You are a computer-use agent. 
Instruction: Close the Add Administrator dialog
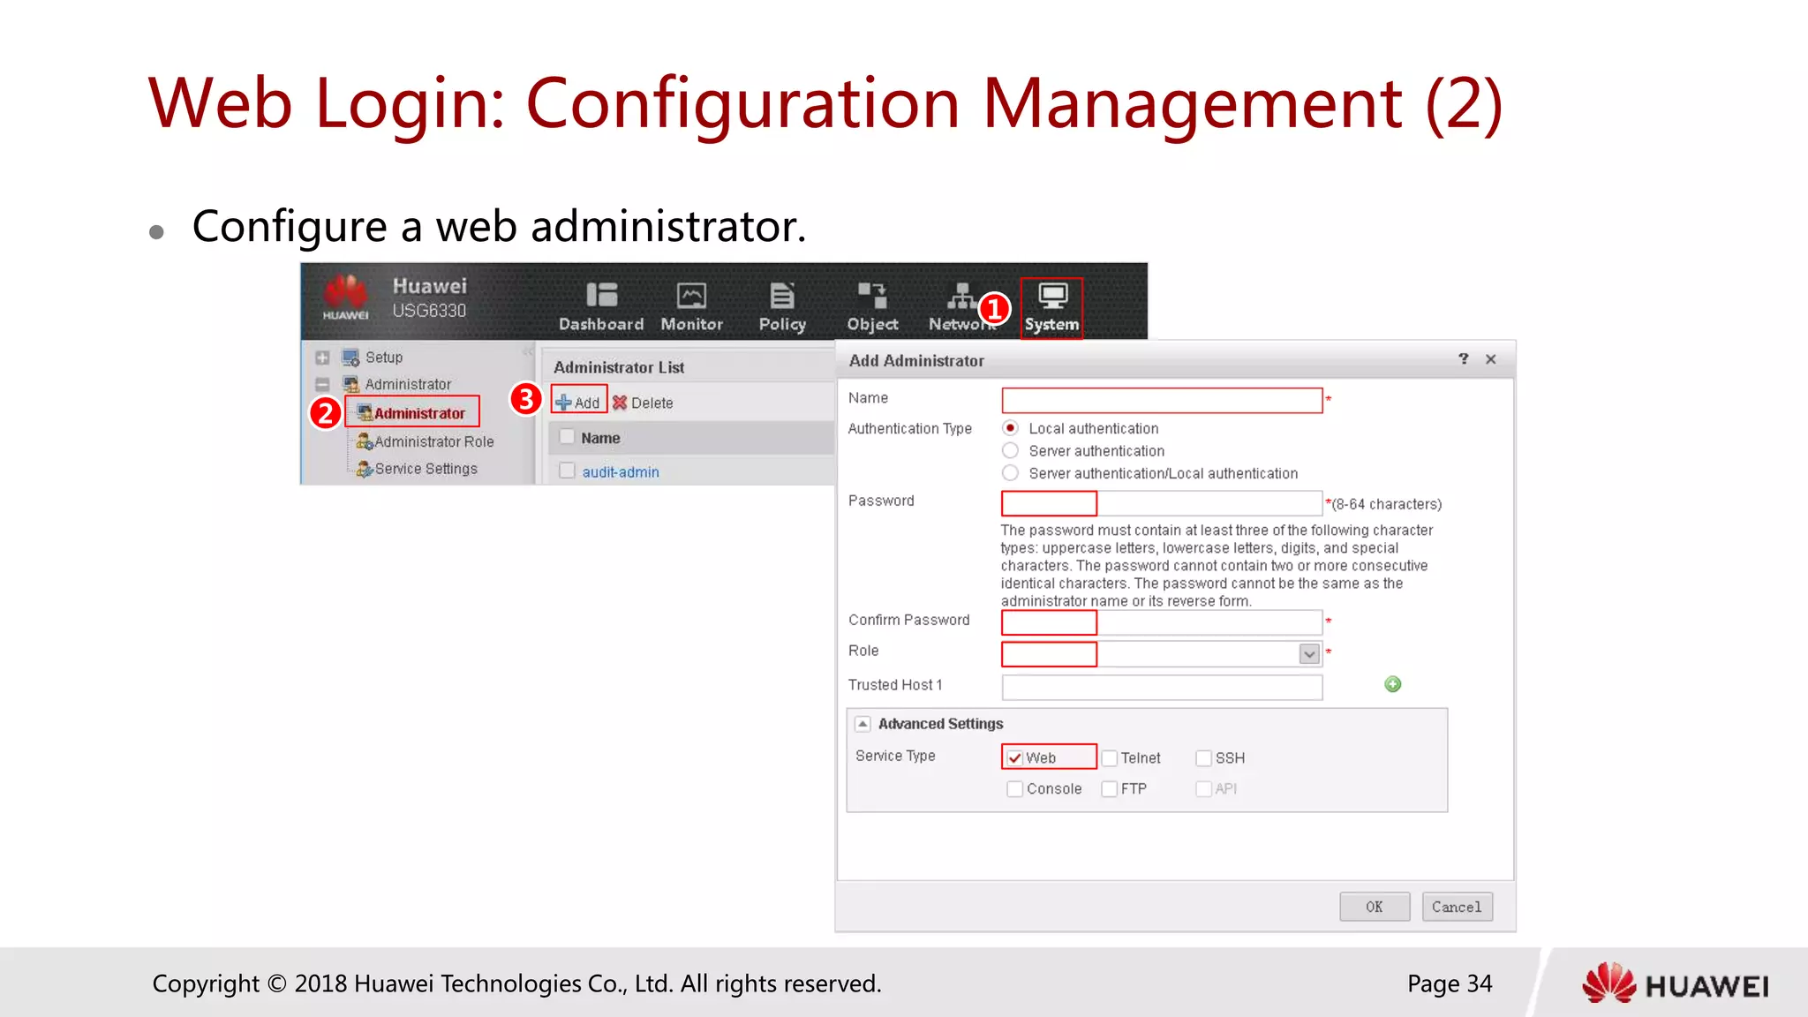click(x=1491, y=359)
